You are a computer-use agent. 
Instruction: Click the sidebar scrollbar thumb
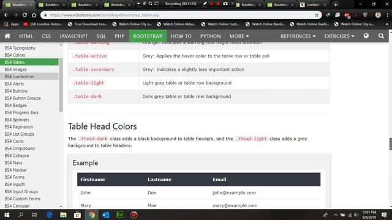(61, 85)
